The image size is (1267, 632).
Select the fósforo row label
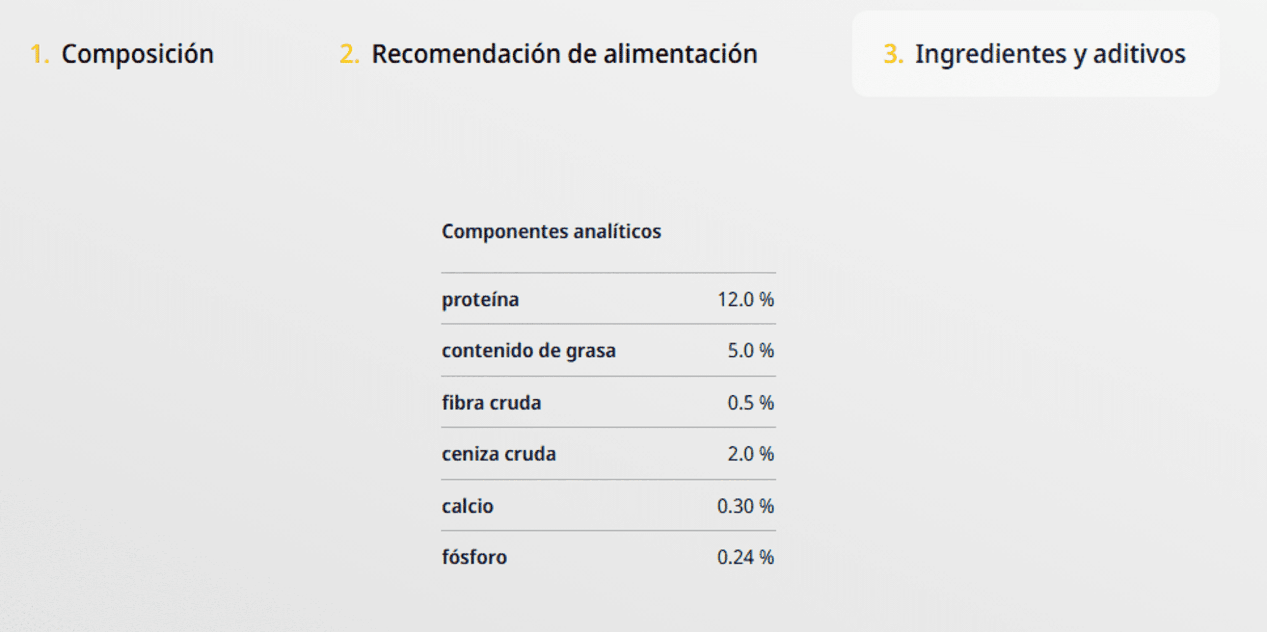pos(474,557)
